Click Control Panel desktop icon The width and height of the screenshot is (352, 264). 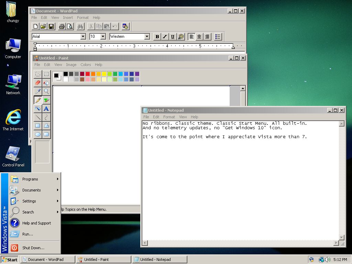tap(13, 156)
